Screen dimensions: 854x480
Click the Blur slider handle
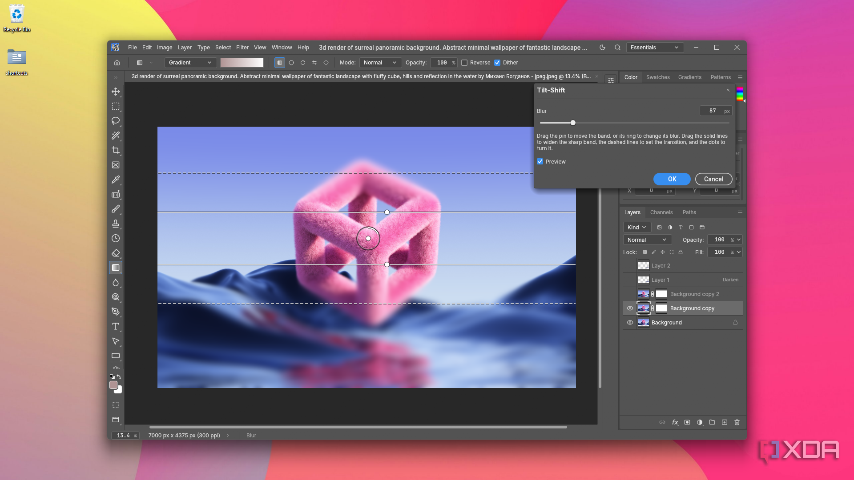pyautogui.click(x=573, y=123)
